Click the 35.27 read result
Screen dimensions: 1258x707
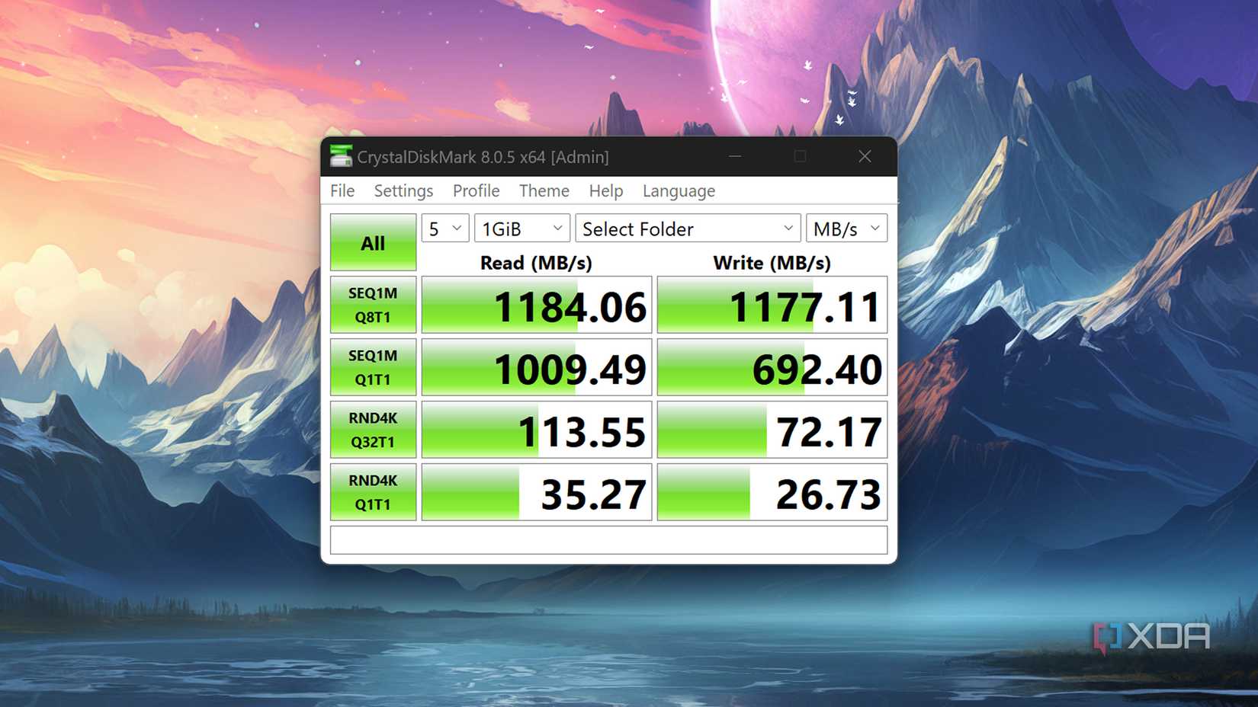[x=537, y=492]
